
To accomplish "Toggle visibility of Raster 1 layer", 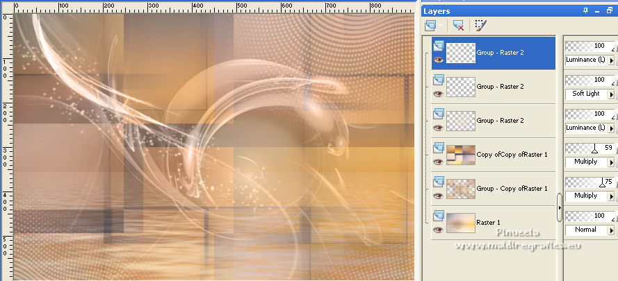I will [438, 230].
